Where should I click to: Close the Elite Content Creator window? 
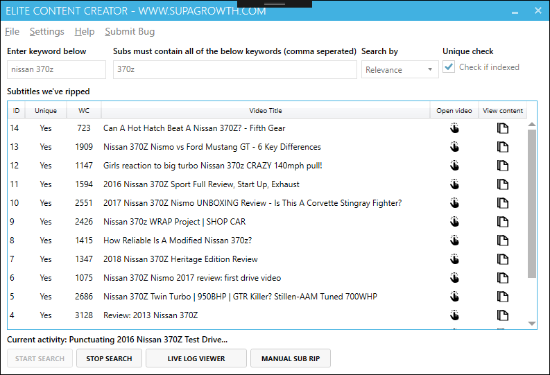pos(538,10)
